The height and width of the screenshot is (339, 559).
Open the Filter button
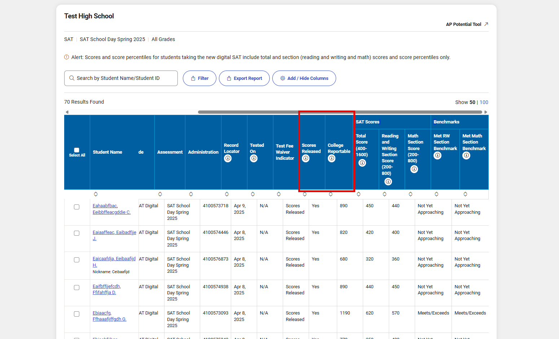[199, 78]
